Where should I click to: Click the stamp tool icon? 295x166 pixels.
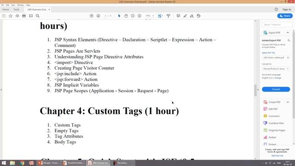click(199, 16)
